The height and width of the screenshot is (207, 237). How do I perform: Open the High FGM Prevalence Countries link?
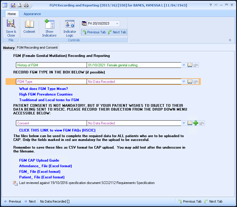pos(46,94)
